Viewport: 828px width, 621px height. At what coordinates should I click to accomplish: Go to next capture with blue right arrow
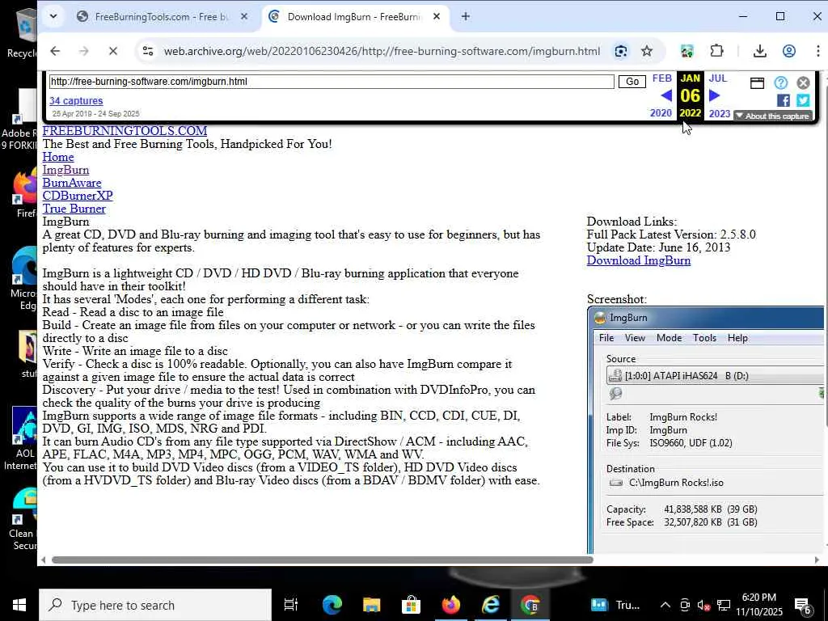[715, 95]
